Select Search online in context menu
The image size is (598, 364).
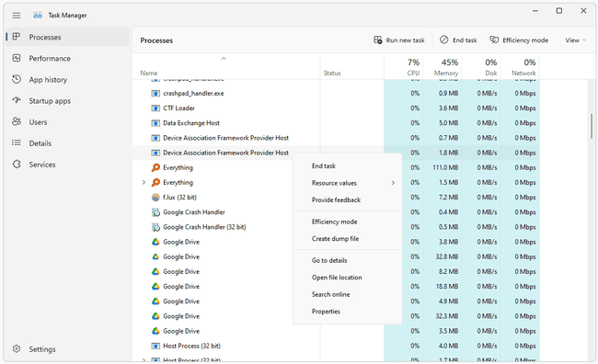[348, 294]
